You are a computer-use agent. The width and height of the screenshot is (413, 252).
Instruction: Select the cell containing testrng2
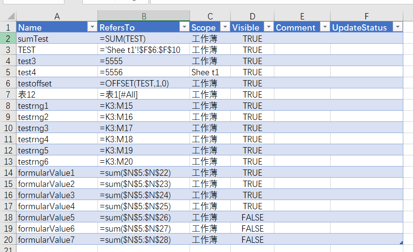57,117
